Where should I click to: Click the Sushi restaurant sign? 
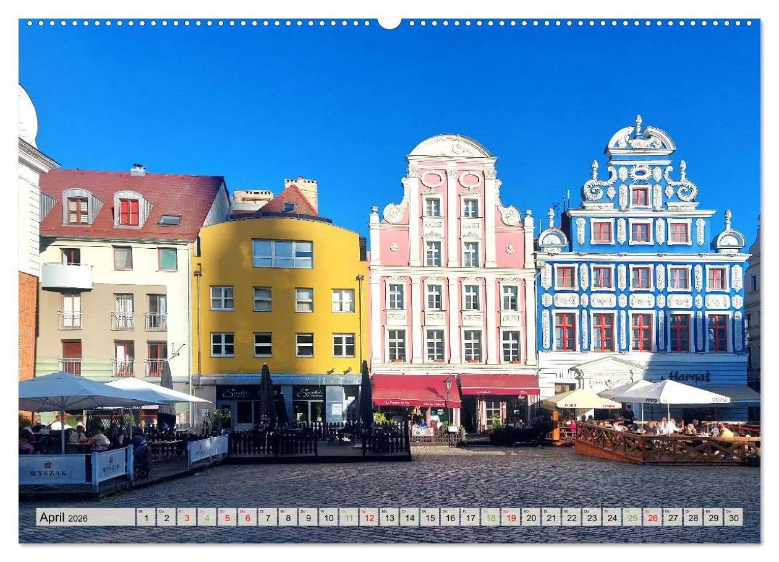click(x=235, y=392)
